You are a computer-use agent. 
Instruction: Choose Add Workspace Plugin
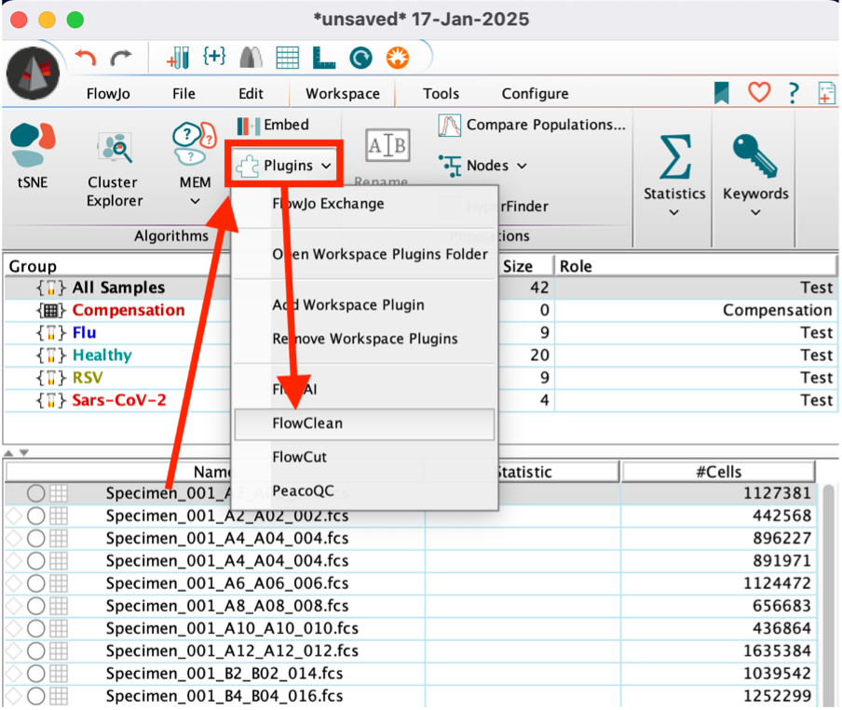(x=364, y=305)
